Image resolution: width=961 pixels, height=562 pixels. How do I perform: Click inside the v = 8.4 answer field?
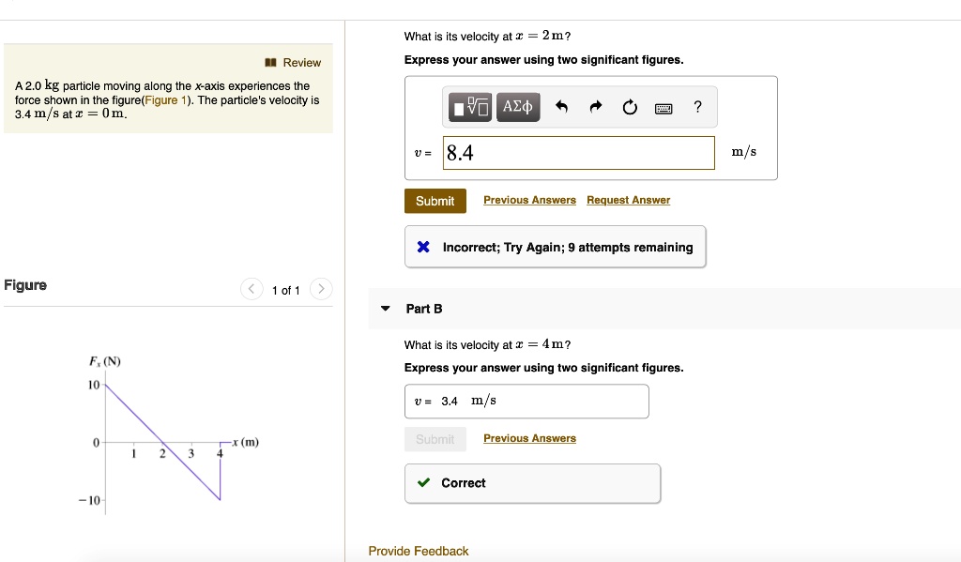(577, 152)
